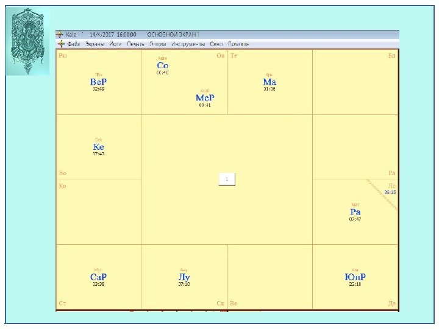
Task: Select the СаР planet label
Action: click(98, 277)
